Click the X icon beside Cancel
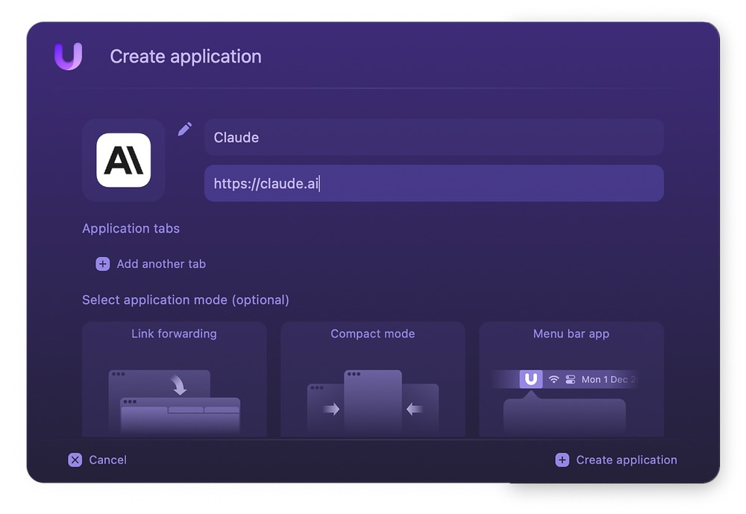Viewport: 746px width, 514px height. pos(75,460)
